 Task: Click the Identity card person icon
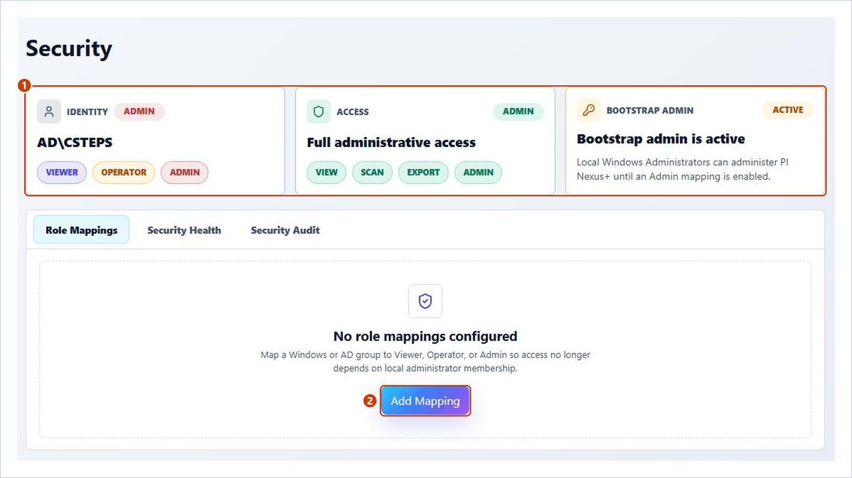coord(49,112)
